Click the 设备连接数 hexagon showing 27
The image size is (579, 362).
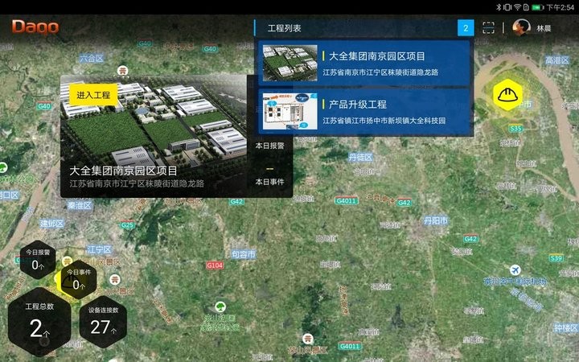103,322
